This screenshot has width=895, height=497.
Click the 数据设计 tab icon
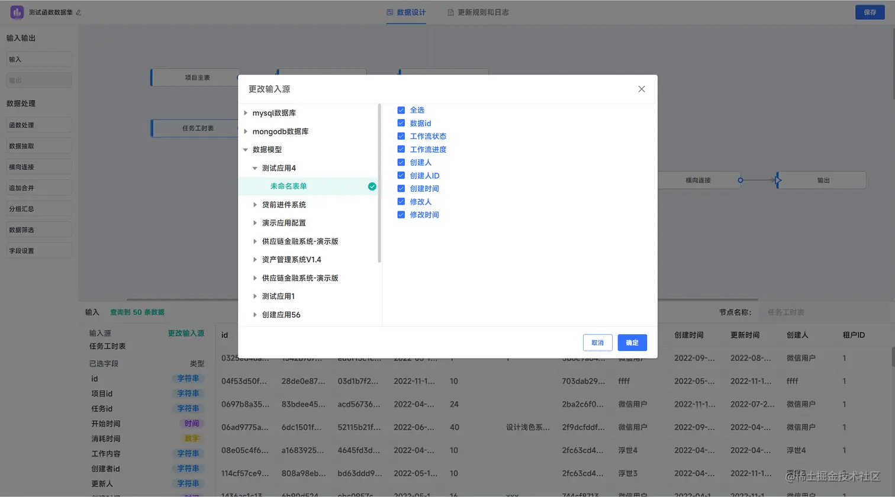pyautogui.click(x=389, y=12)
